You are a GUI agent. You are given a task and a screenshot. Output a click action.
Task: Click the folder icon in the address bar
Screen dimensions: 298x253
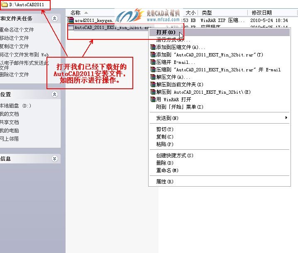coord(4,5)
